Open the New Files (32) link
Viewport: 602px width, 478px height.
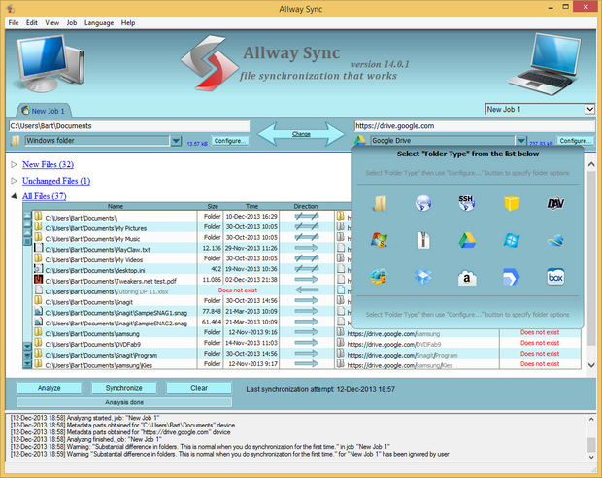[x=48, y=164]
